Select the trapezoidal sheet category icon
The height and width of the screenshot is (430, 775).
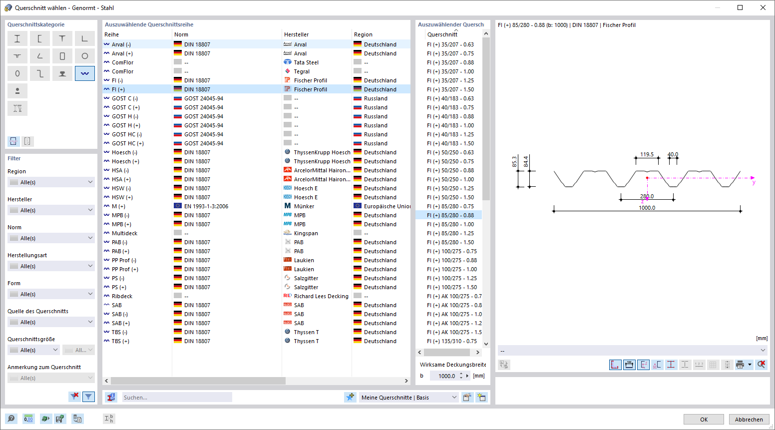85,73
